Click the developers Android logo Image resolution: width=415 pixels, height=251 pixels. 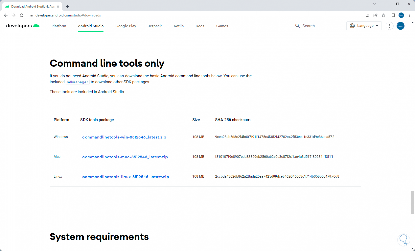(23, 26)
